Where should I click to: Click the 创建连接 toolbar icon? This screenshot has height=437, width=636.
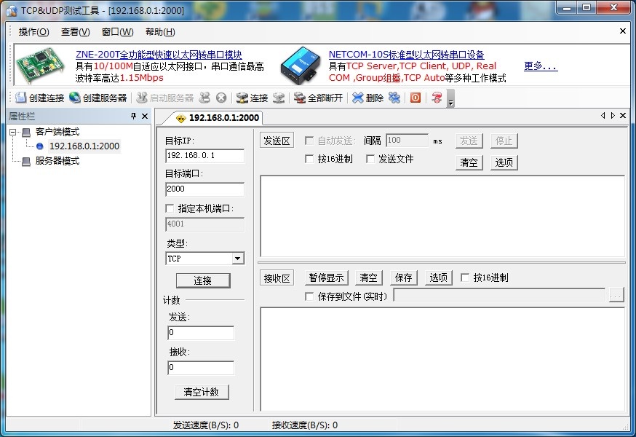tap(20, 98)
